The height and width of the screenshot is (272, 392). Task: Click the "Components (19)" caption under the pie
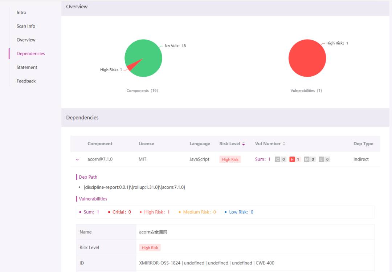142,90
